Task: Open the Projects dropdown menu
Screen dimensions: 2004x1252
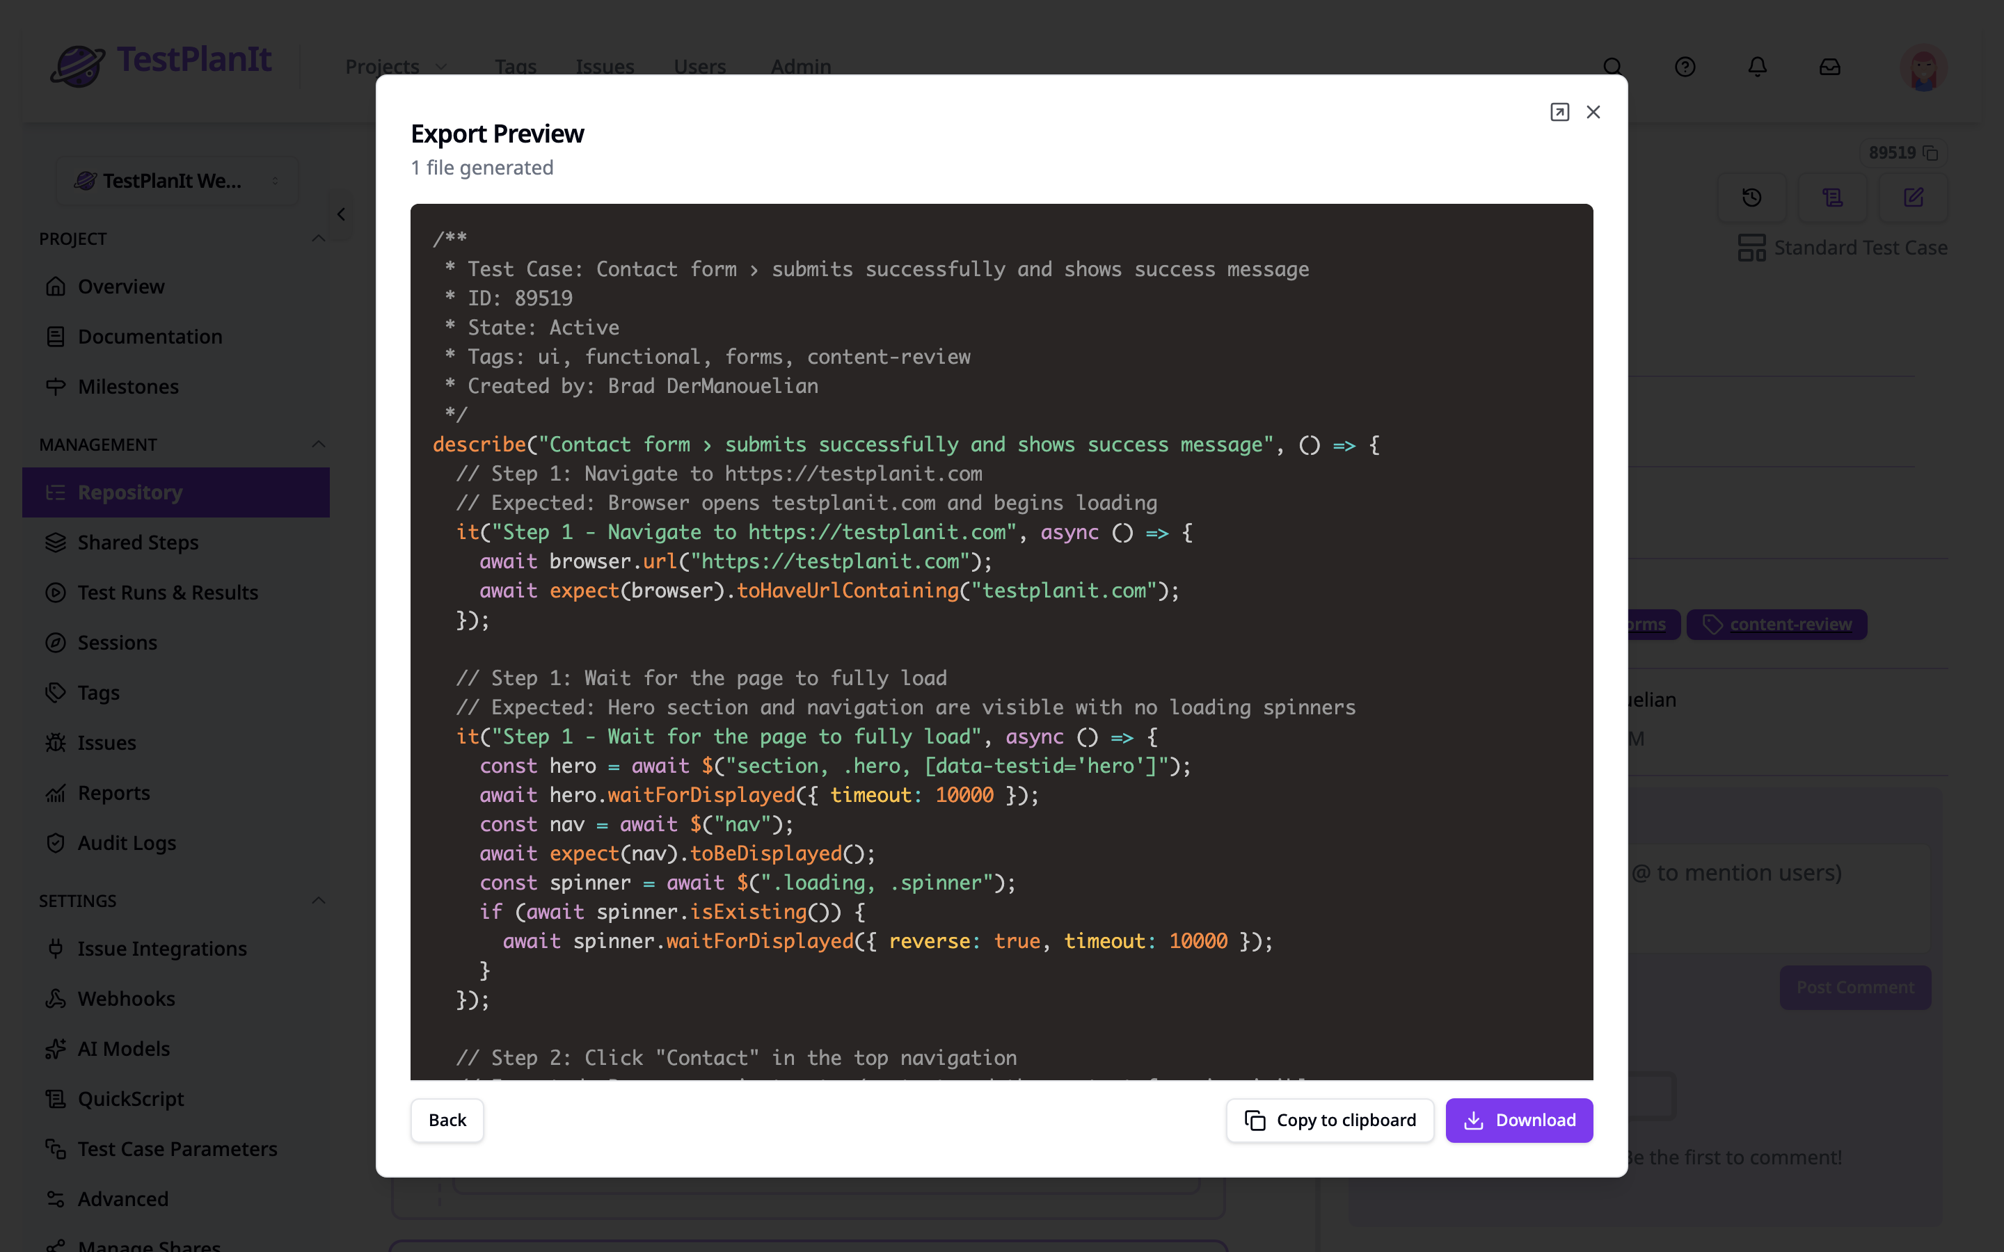Action: point(397,66)
